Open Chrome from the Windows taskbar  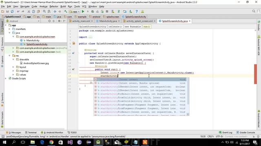(51, 142)
